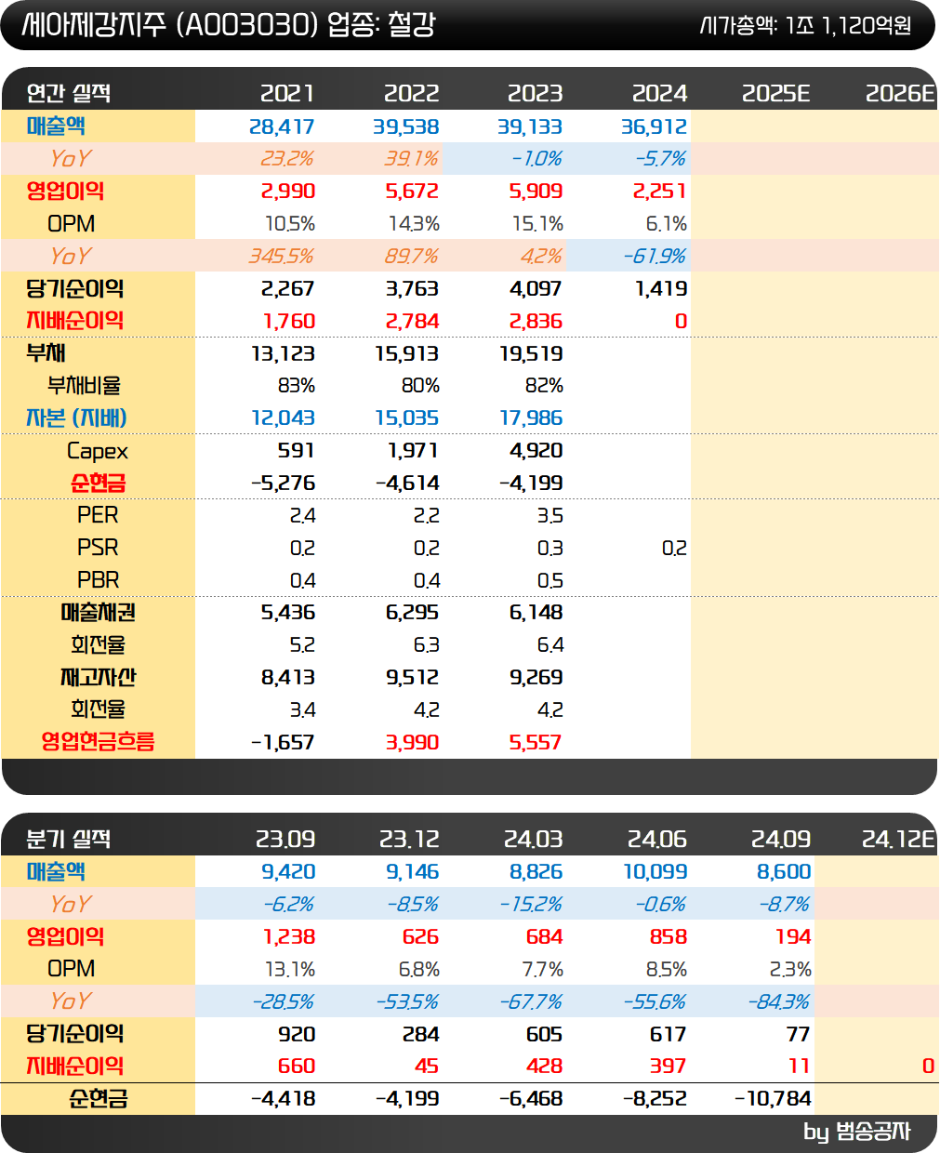Click operating cash flow value 5,557
Viewport: 940px width, 1153px height.
(x=536, y=742)
